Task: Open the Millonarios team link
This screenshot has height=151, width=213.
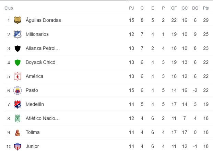Action: point(37,34)
